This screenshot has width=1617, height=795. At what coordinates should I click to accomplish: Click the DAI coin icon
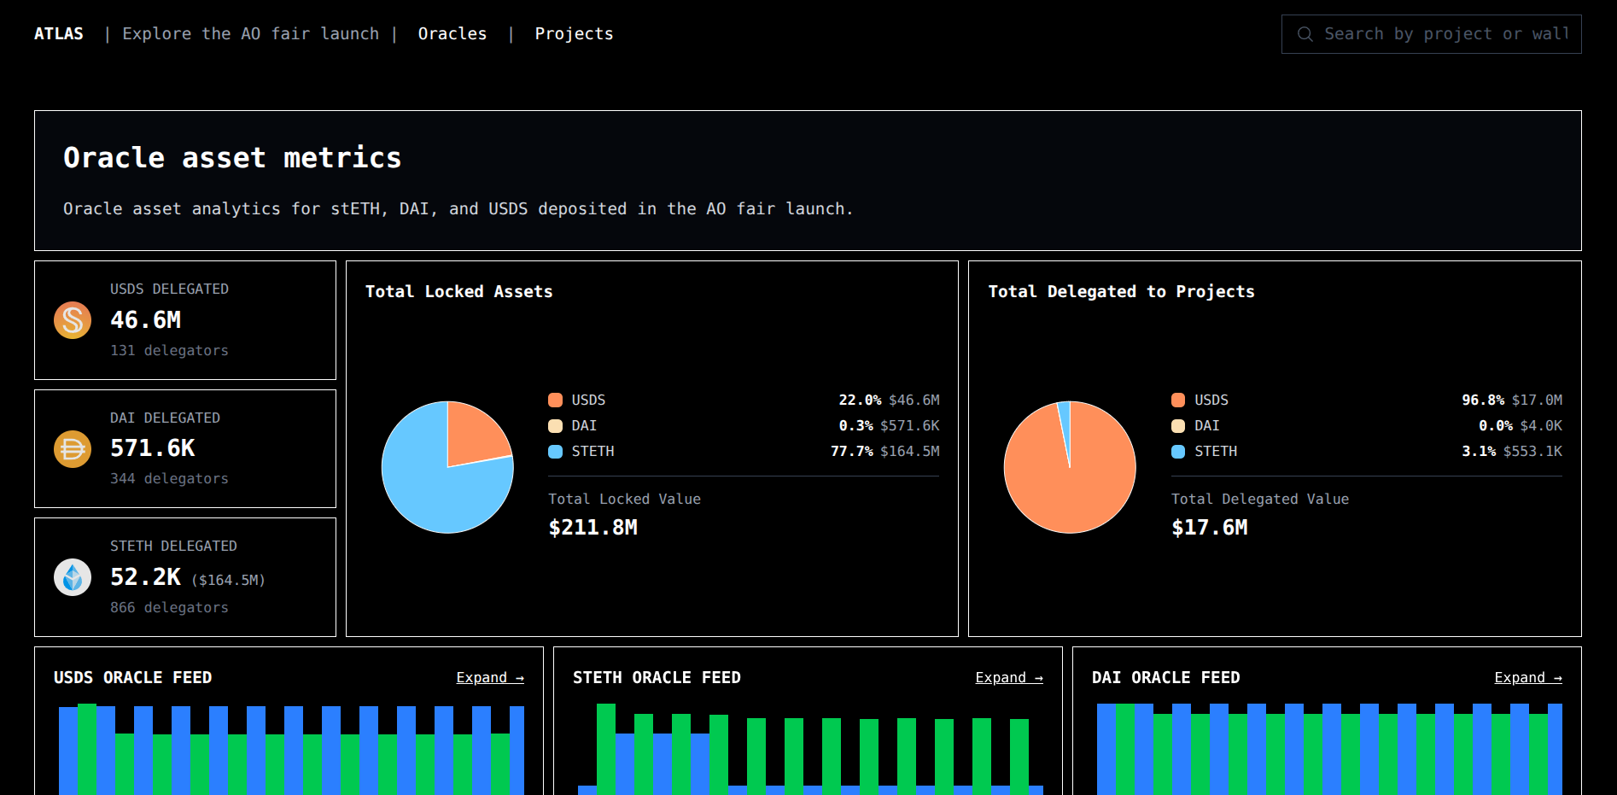[x=73, y=449]
